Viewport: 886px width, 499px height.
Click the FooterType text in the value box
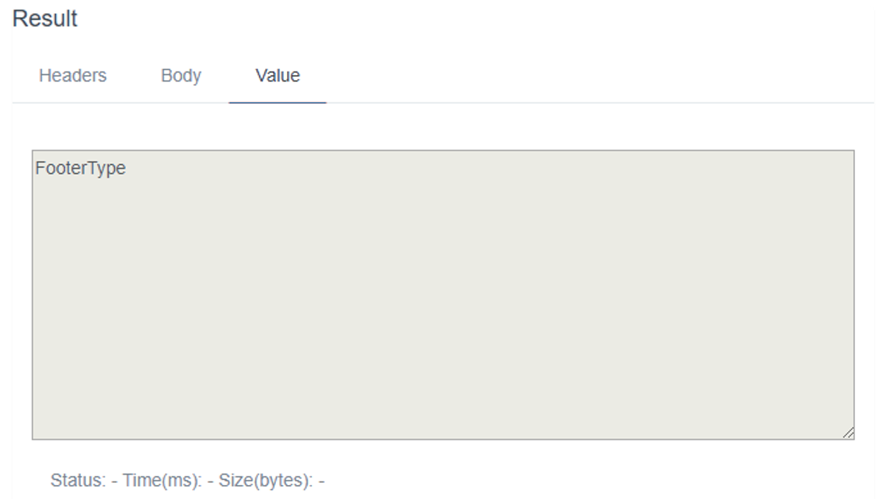point(80,169)
